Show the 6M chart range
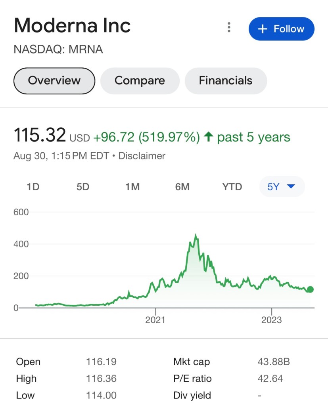The image size is (328, 406). point(182,187)
